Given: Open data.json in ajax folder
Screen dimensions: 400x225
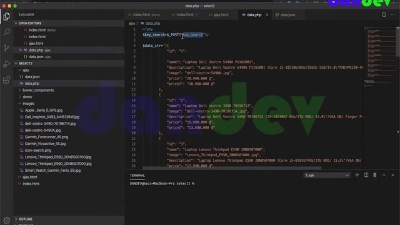Looking at the screenshot, I should pos(69,77).
